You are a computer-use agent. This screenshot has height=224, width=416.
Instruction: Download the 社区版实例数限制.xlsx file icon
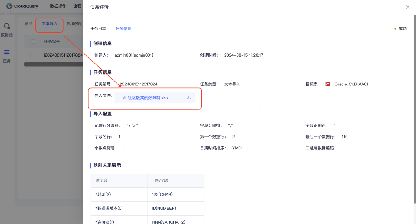click(189, 97)
